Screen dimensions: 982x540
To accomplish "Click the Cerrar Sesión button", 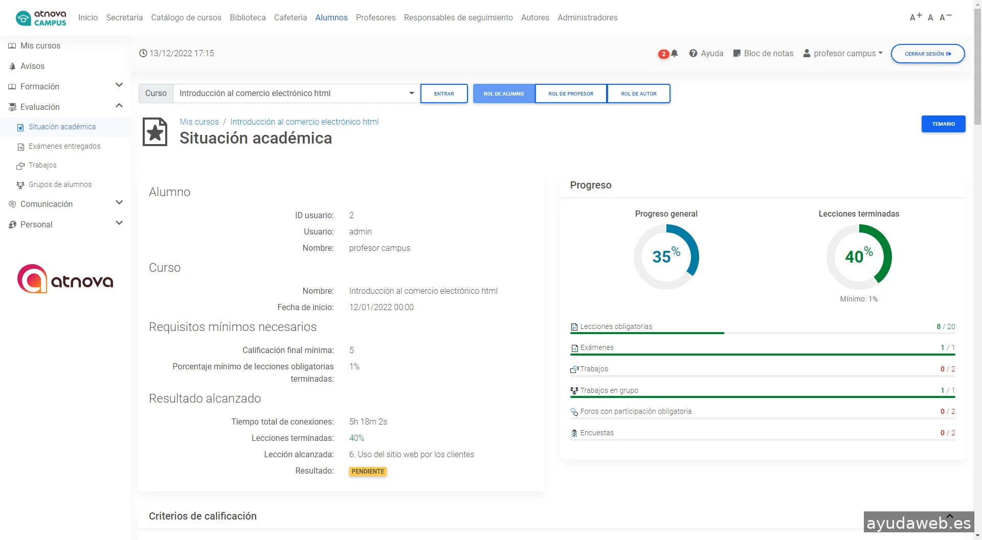I will (927, 54).
